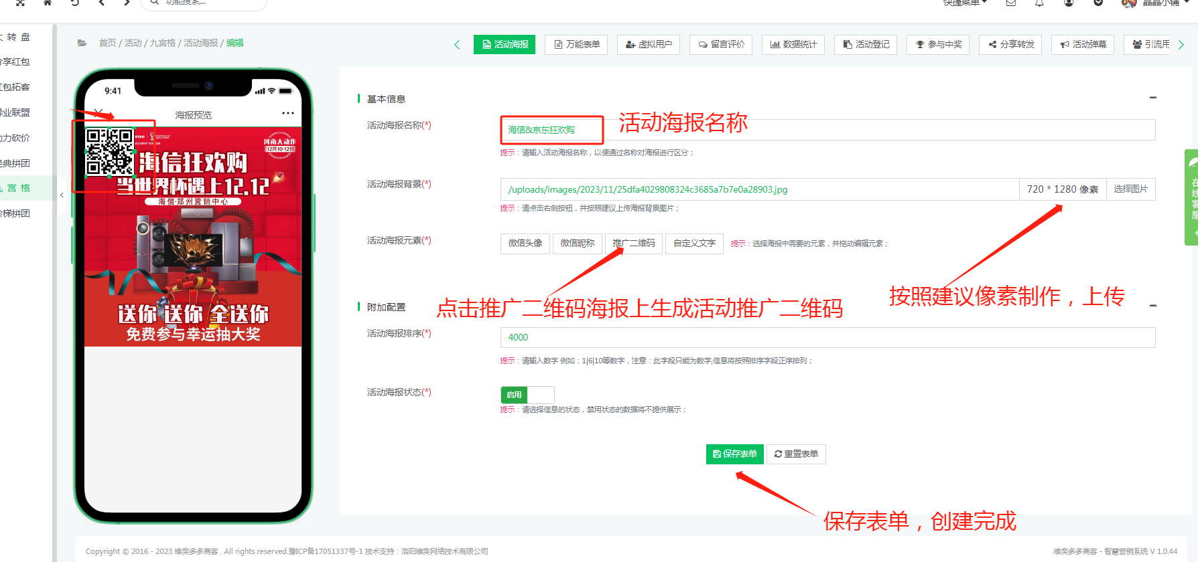Click the user profile circle icon
The image size is (1198, 562).
[1069, 3]
